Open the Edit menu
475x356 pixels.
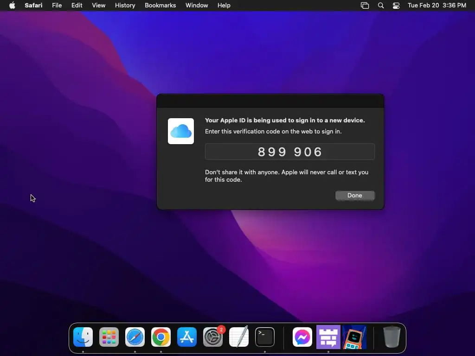click(77, 6)
